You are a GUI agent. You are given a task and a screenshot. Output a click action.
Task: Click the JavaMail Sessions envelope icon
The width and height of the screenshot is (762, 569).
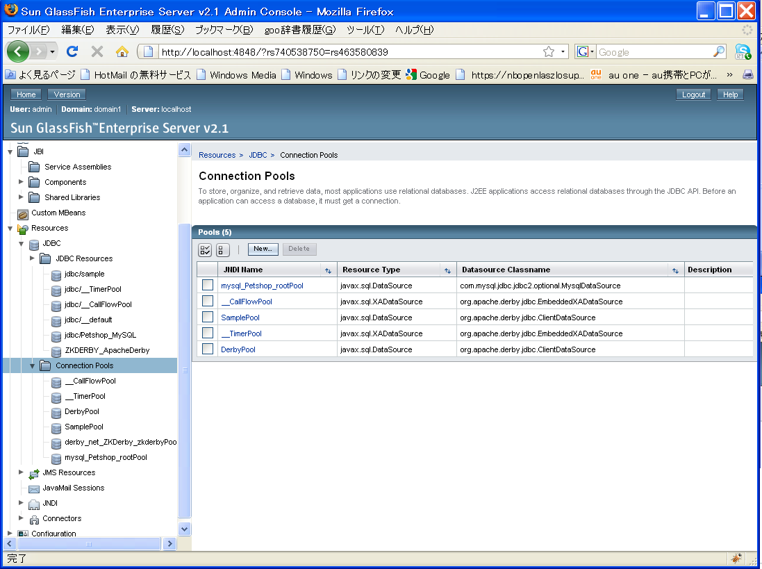pos(34,489)
